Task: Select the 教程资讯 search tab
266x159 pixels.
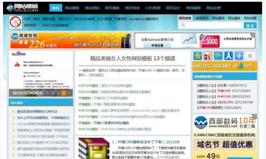Action: 202,18
